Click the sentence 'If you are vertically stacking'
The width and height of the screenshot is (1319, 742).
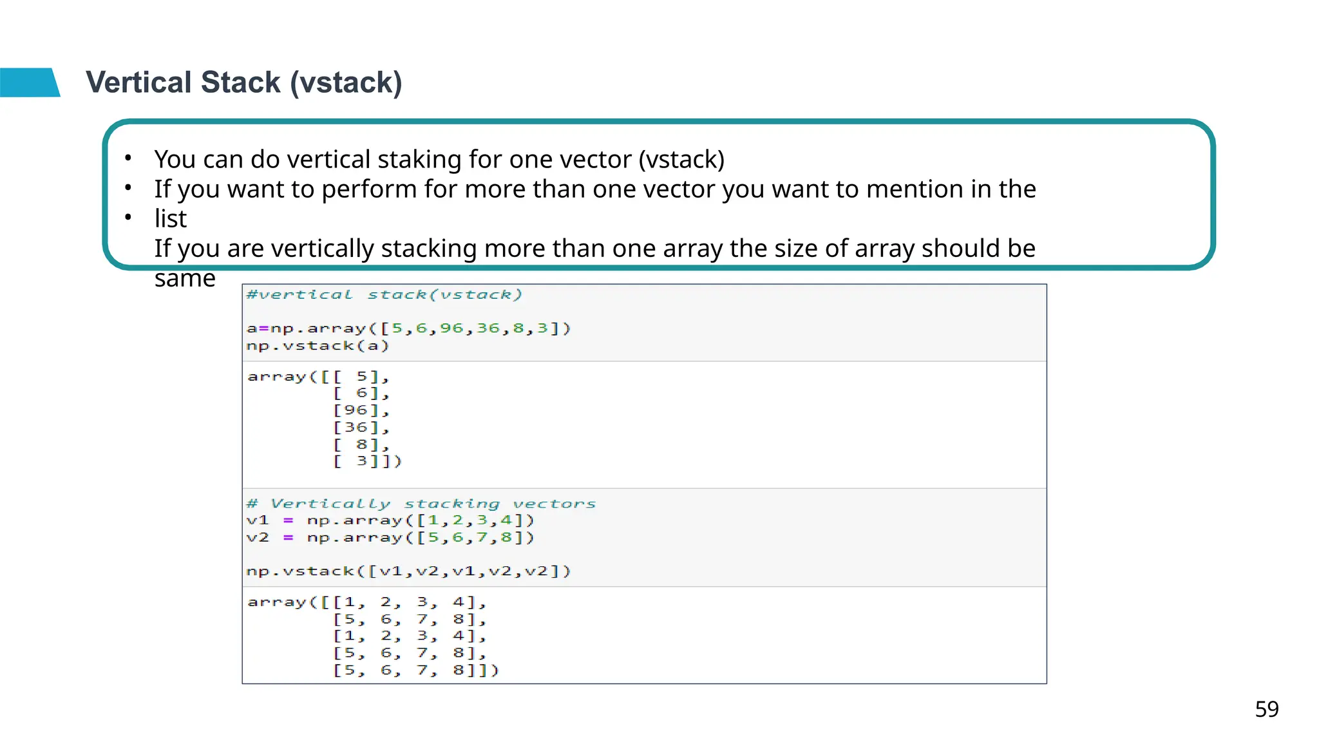594,249
